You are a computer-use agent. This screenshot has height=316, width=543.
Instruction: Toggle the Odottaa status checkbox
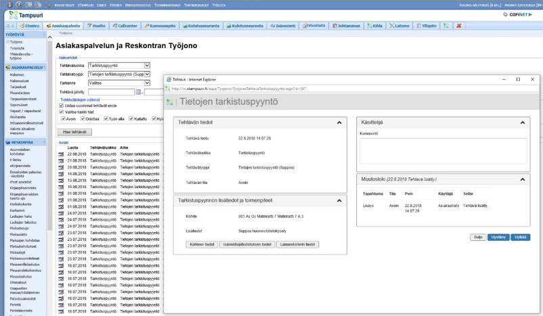pos(83,118)
